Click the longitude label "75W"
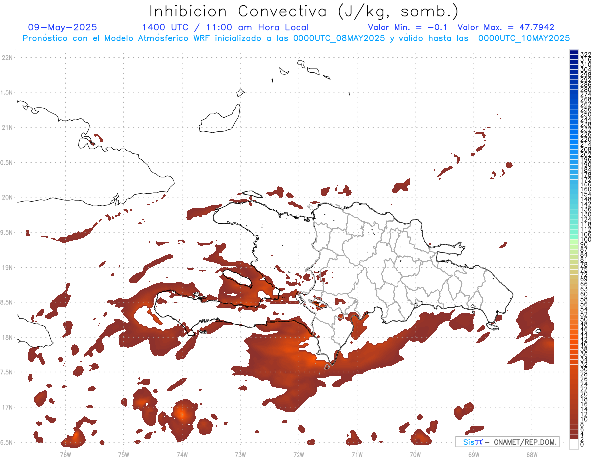 [123, 454]
